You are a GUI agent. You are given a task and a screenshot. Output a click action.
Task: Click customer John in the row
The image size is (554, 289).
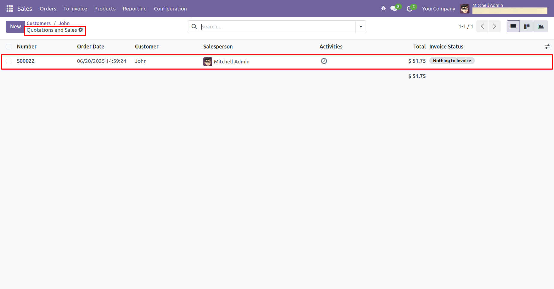[x=141, y=61]
